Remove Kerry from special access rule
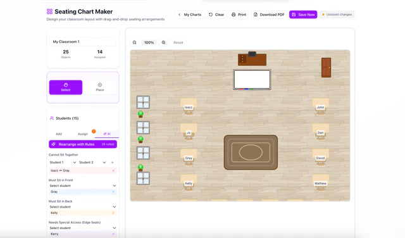The width and height of the screenshot is (405, 238). click(x=113, y=234)
